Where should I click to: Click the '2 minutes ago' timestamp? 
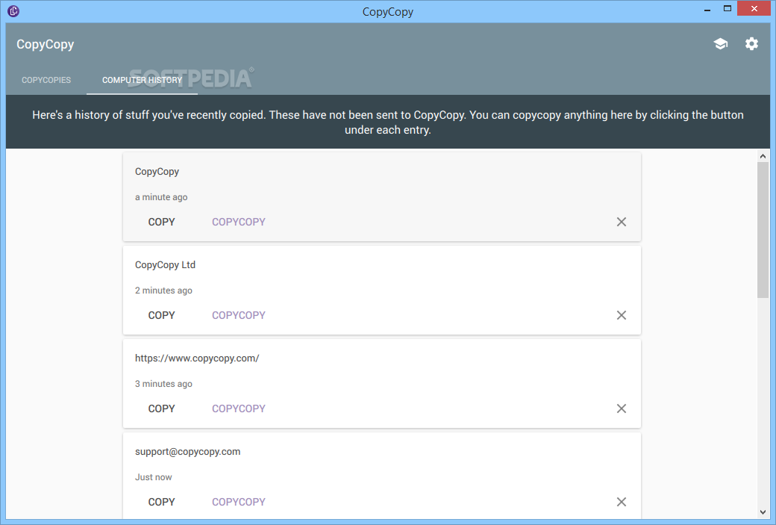[x=163, y=291]
